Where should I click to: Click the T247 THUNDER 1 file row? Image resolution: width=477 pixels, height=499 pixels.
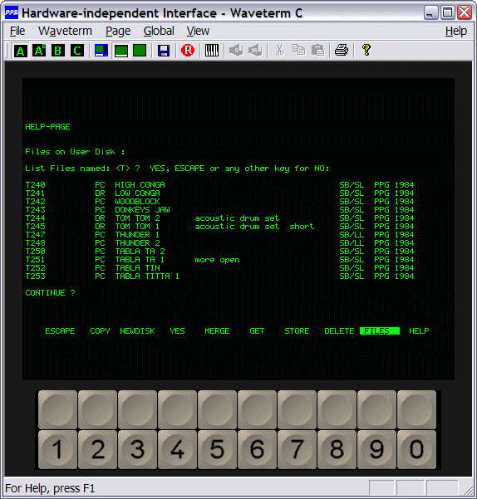(x=219, y=234)
